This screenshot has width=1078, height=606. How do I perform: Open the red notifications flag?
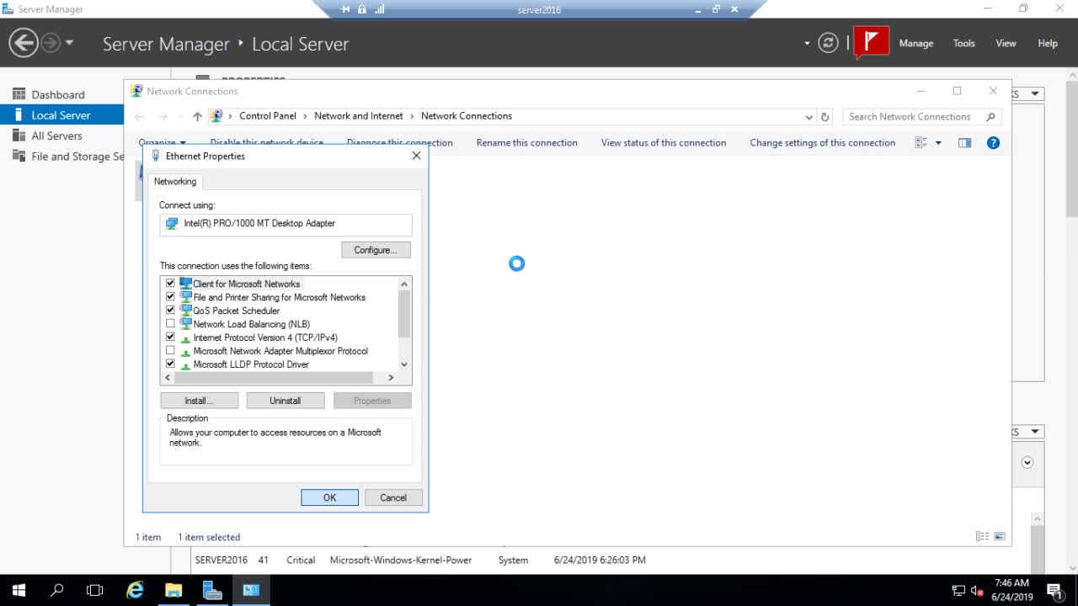872,42
